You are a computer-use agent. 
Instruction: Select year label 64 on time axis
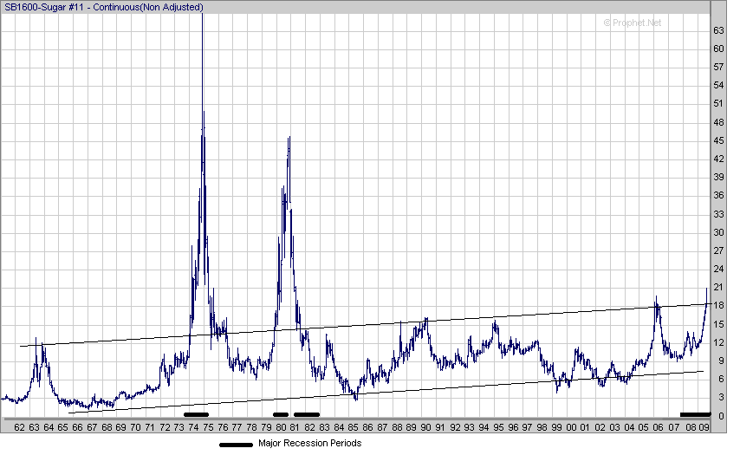pos(49,427)
